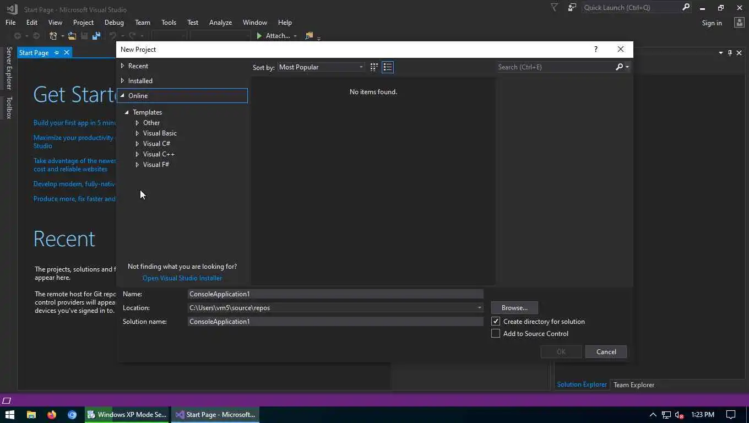Open the Tools menu
The image size is (749, 423).
(169, 23)
